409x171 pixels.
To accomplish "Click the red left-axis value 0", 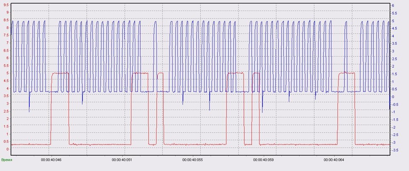I will [x=8, y=149].
